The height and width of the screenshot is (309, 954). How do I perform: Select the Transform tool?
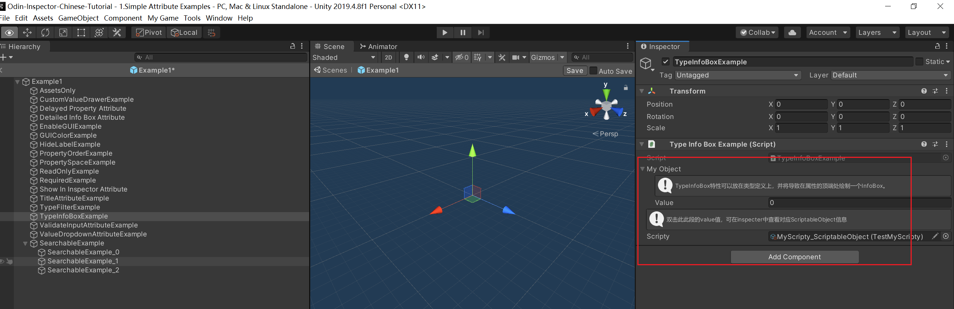(x=99, y=33)
